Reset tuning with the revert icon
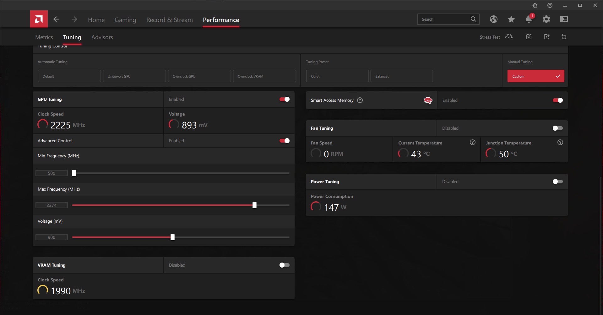 (564, 37)
